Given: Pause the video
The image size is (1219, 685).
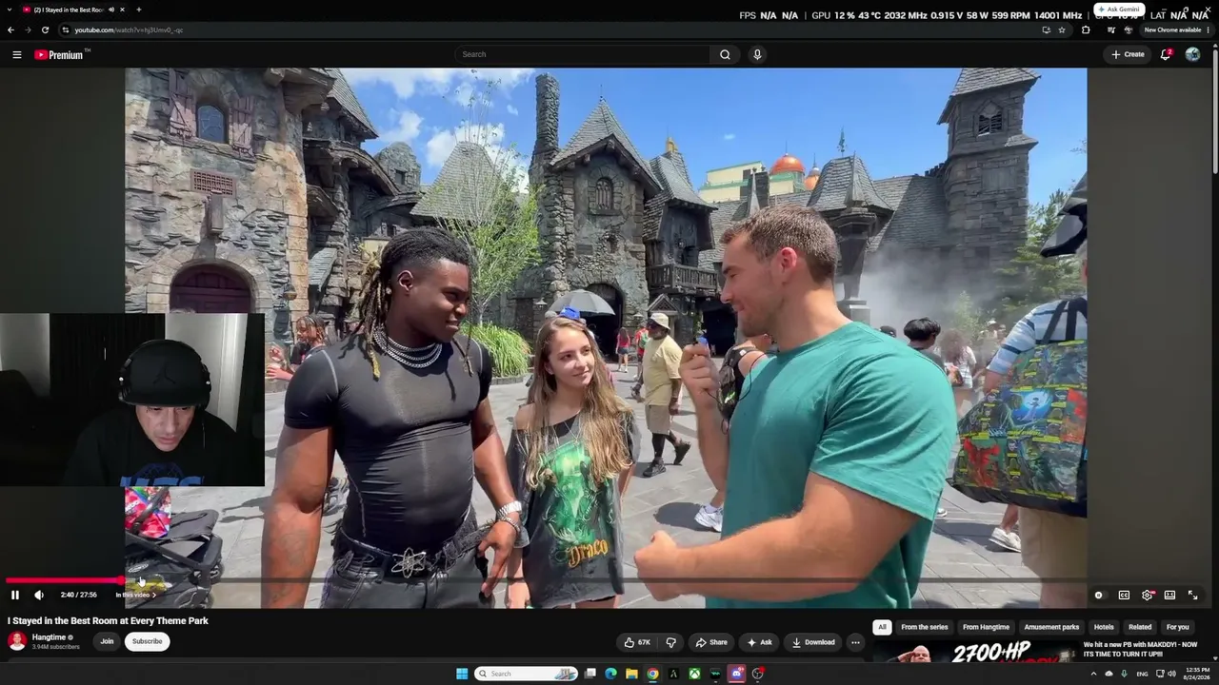Looking at the screenshot, I should click(x=15, y=595).
